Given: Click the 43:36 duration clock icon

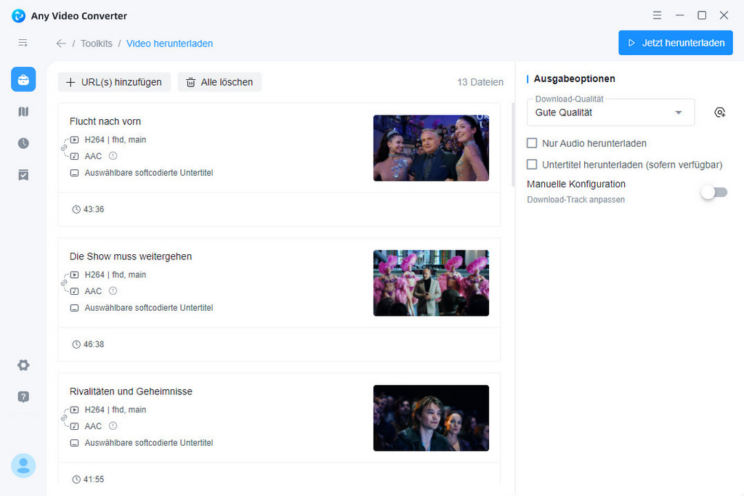Looking at the screenshot, I should point(76,210).
